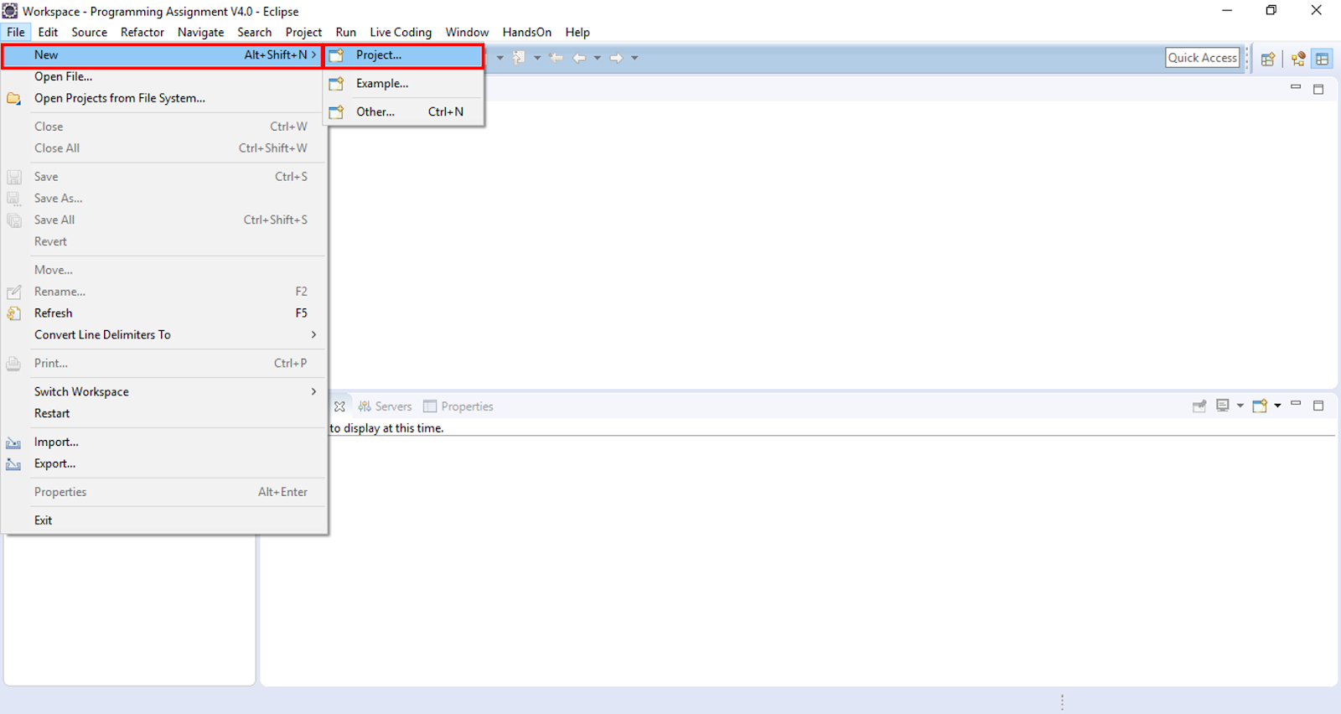Click the Example... wizard icon
Screen dimensions: 1341x714
pos(336,84)
